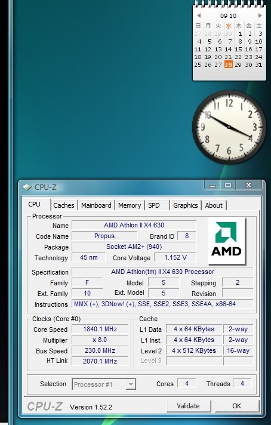Click the CPU-Z title bar icon
This screenshot has width=271, height=425.
(27, 187)
